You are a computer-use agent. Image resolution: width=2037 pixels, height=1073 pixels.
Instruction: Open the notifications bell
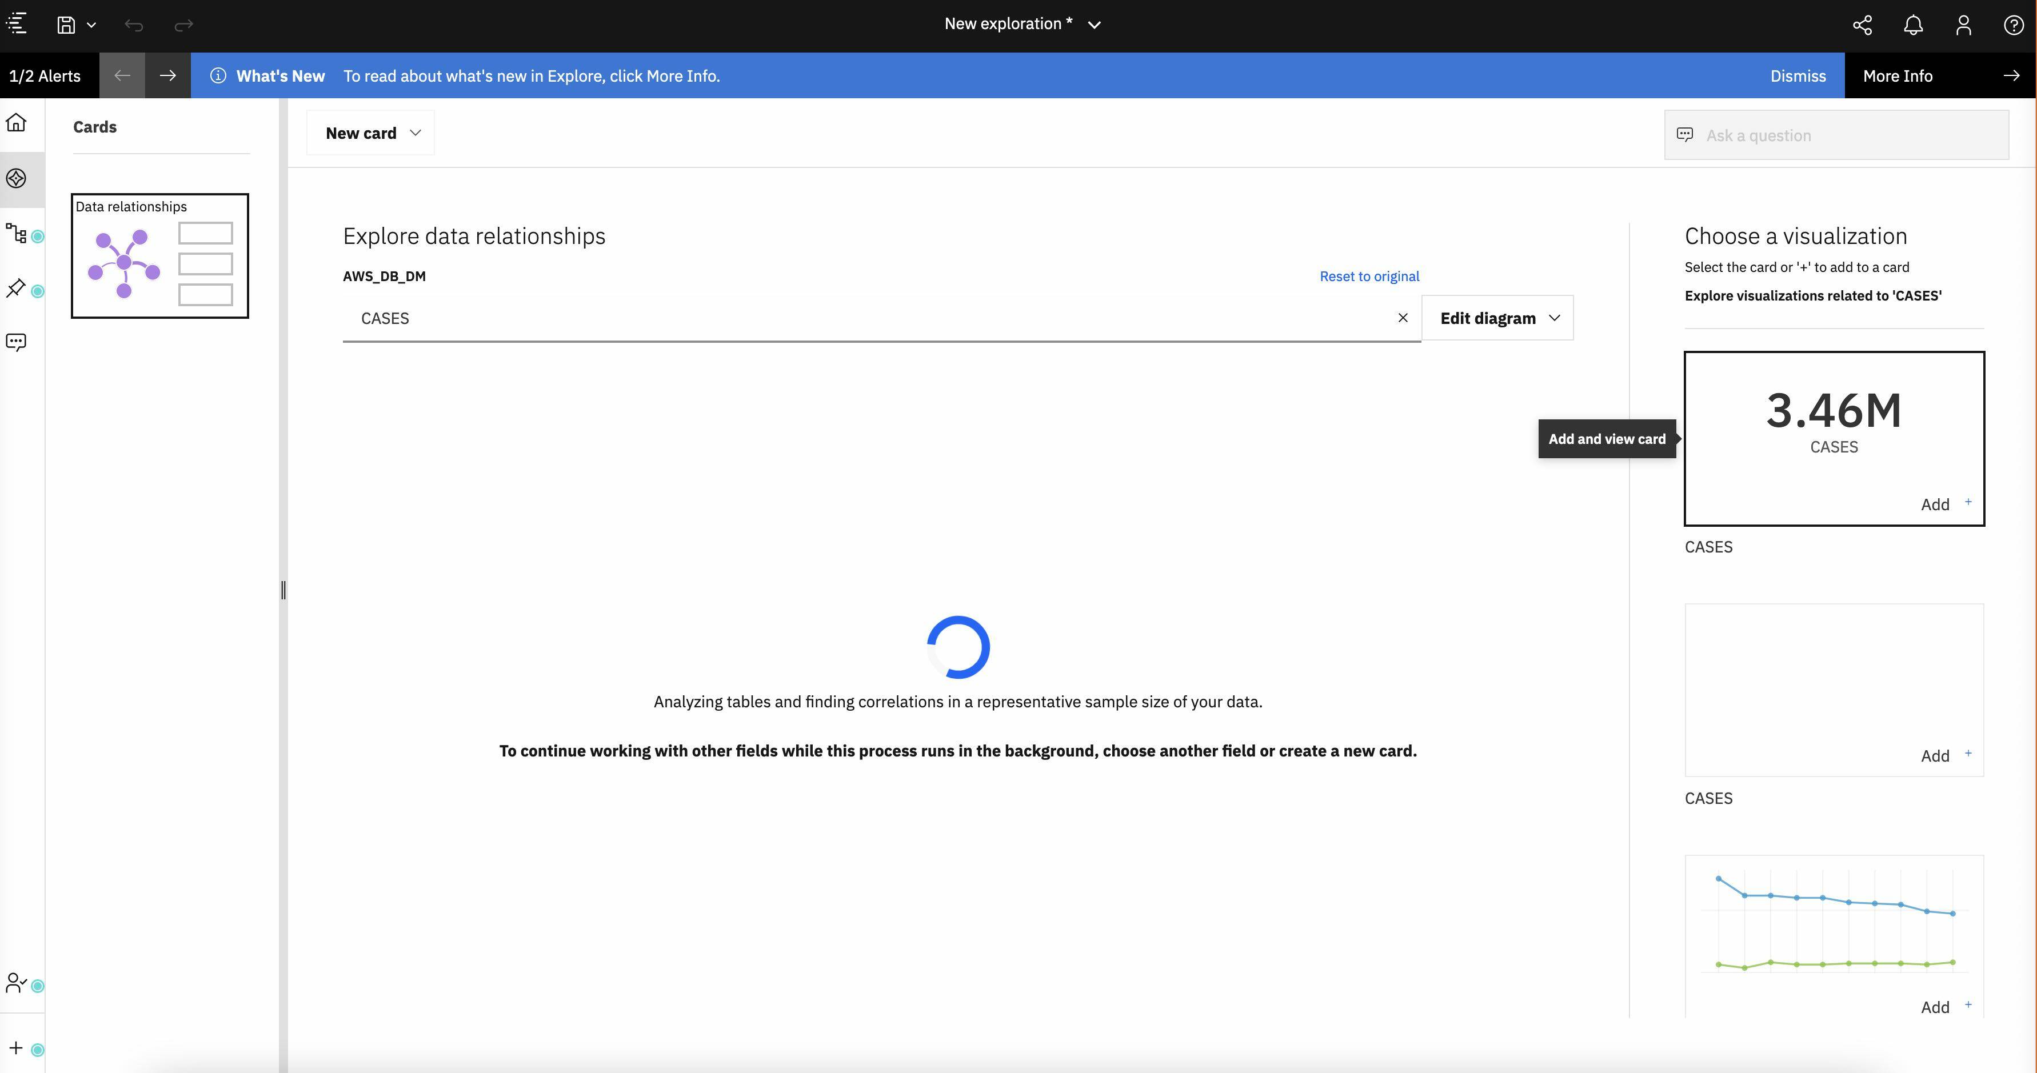(1913, 25)
